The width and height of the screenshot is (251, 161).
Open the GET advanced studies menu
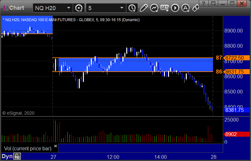click(165, 8)
